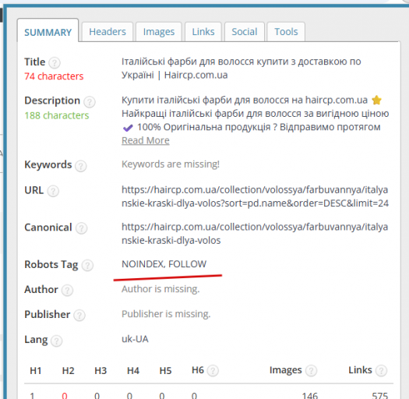The image size is (409, 399).
Task: Click the help icon next to Keywords
Action: (x=81, y=166)
